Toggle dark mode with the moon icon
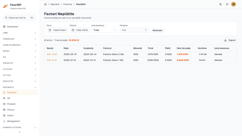 [220, 4]
